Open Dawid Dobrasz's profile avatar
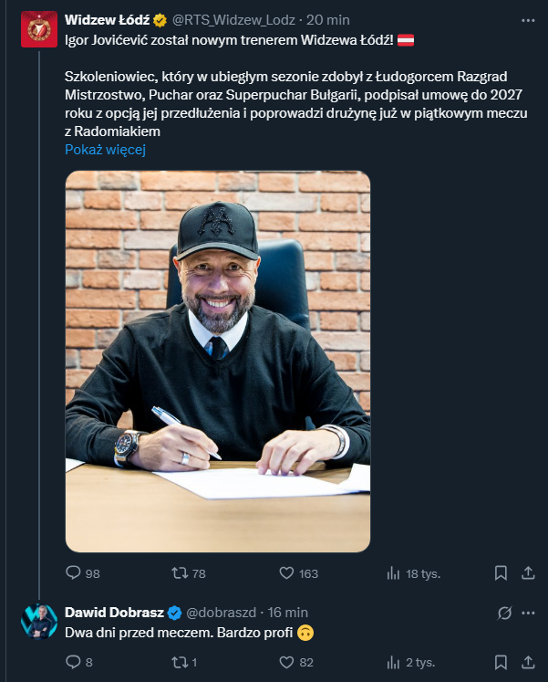Image resolution: width=548 pixels, height=682 pixels. (39, 619)
